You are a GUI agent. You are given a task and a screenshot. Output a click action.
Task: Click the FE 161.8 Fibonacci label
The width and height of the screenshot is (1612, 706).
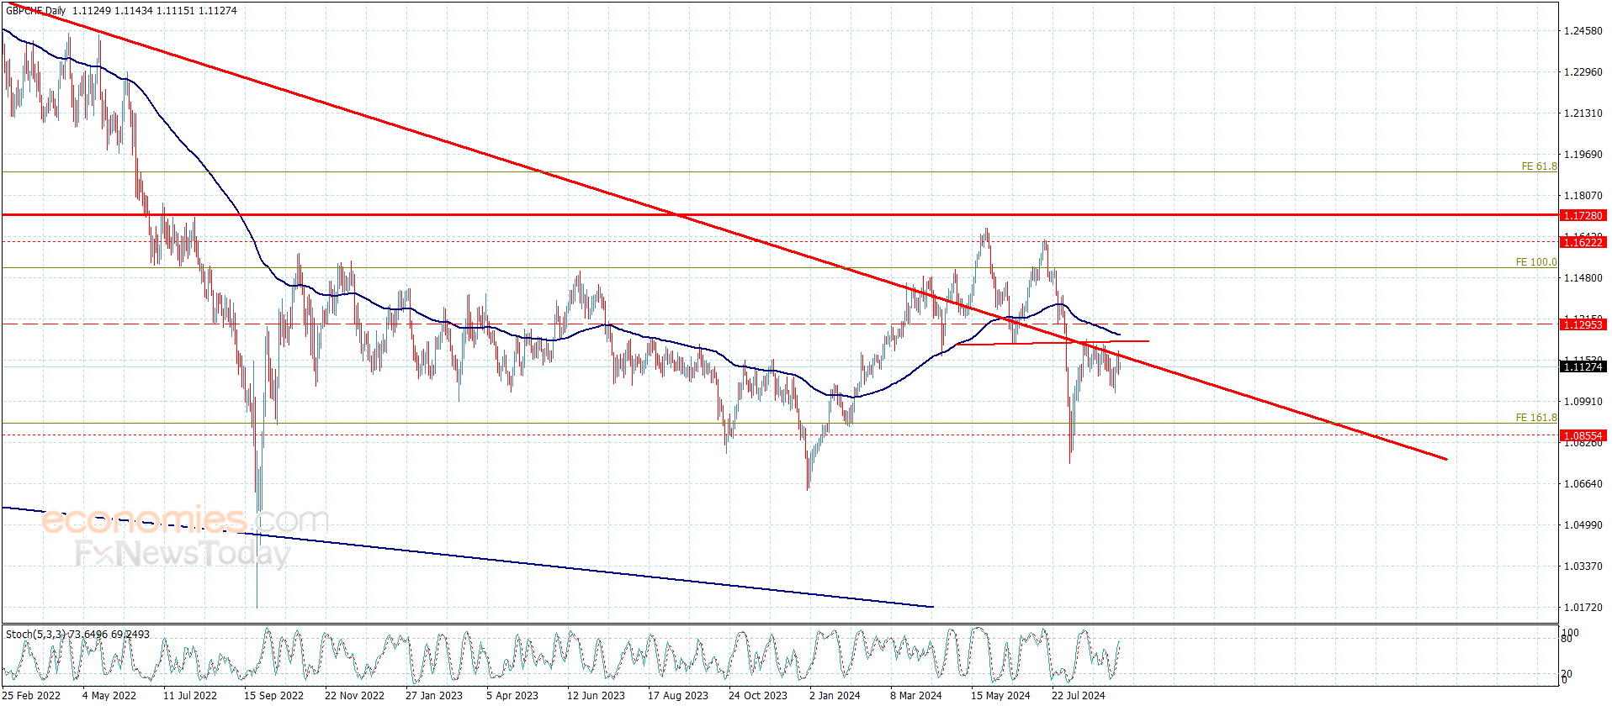tap(1536, 418)
